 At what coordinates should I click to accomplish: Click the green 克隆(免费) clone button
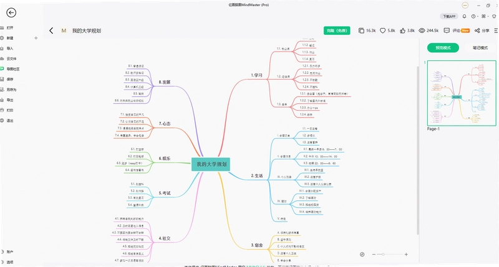tap(337, 30)
